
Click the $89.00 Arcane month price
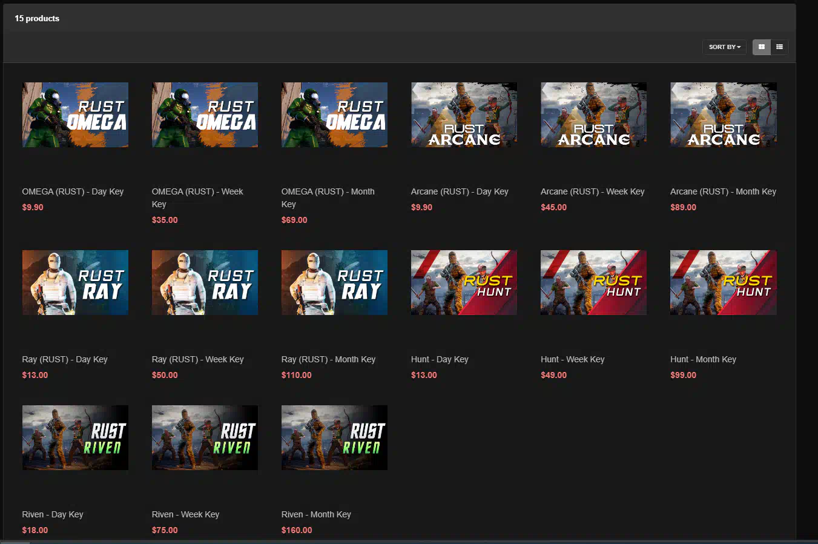click(683, 207)
